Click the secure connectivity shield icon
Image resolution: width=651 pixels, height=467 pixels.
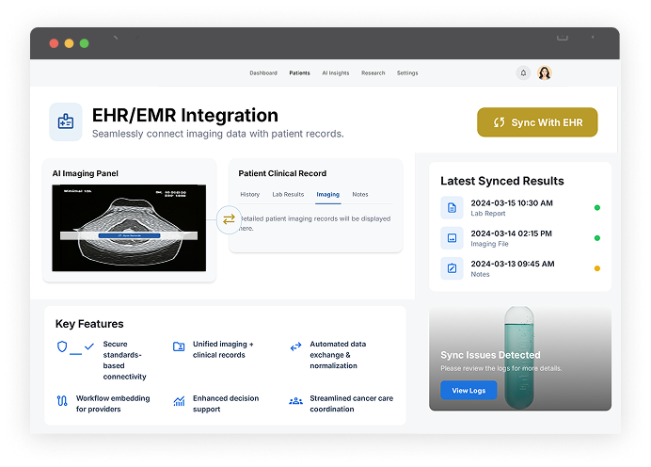(x=62, y=346)
